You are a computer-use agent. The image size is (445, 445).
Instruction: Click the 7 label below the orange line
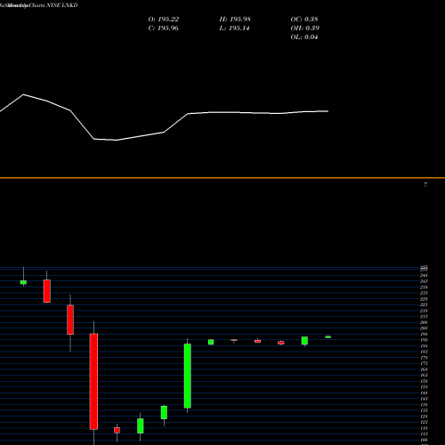pos(425,184)
